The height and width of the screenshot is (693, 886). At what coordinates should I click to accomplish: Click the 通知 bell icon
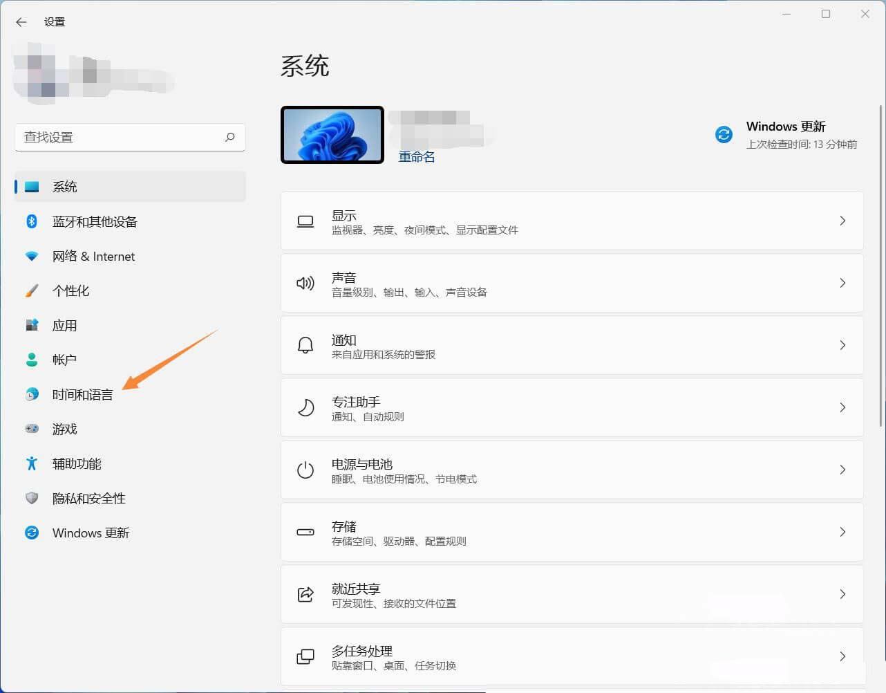305,345
